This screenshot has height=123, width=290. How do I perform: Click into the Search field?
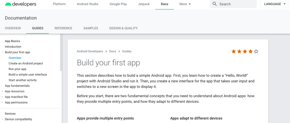[x=233, y=4]
